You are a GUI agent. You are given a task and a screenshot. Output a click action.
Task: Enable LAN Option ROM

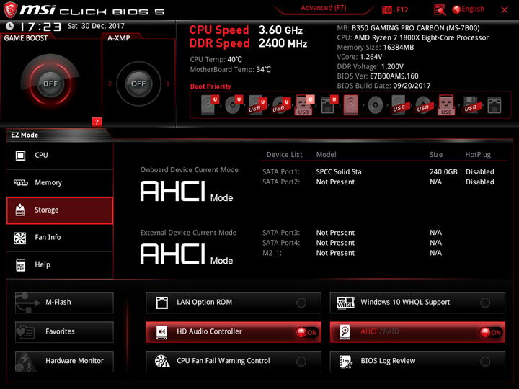234,303
